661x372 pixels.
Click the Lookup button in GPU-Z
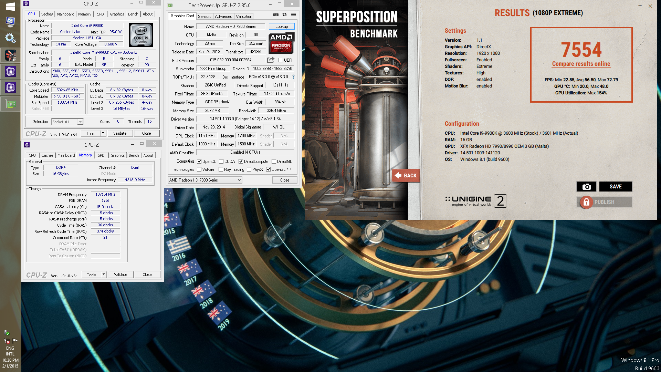pyautogui.click(x=282, y=27)
